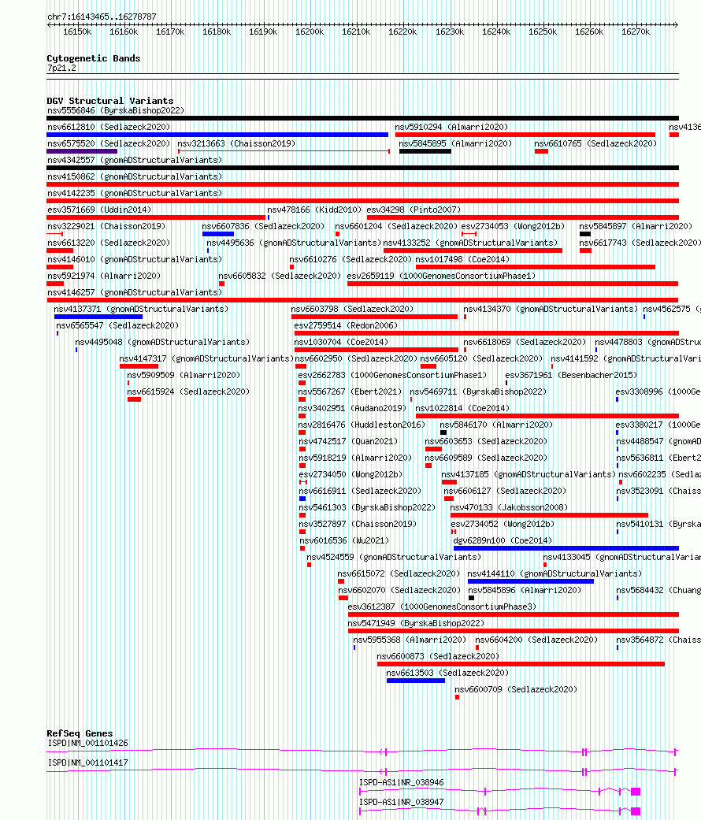The image size is (701, 820).
Task: Click the nsv5845895 (Almarri2020) black bar
Action: click(425, 152)
